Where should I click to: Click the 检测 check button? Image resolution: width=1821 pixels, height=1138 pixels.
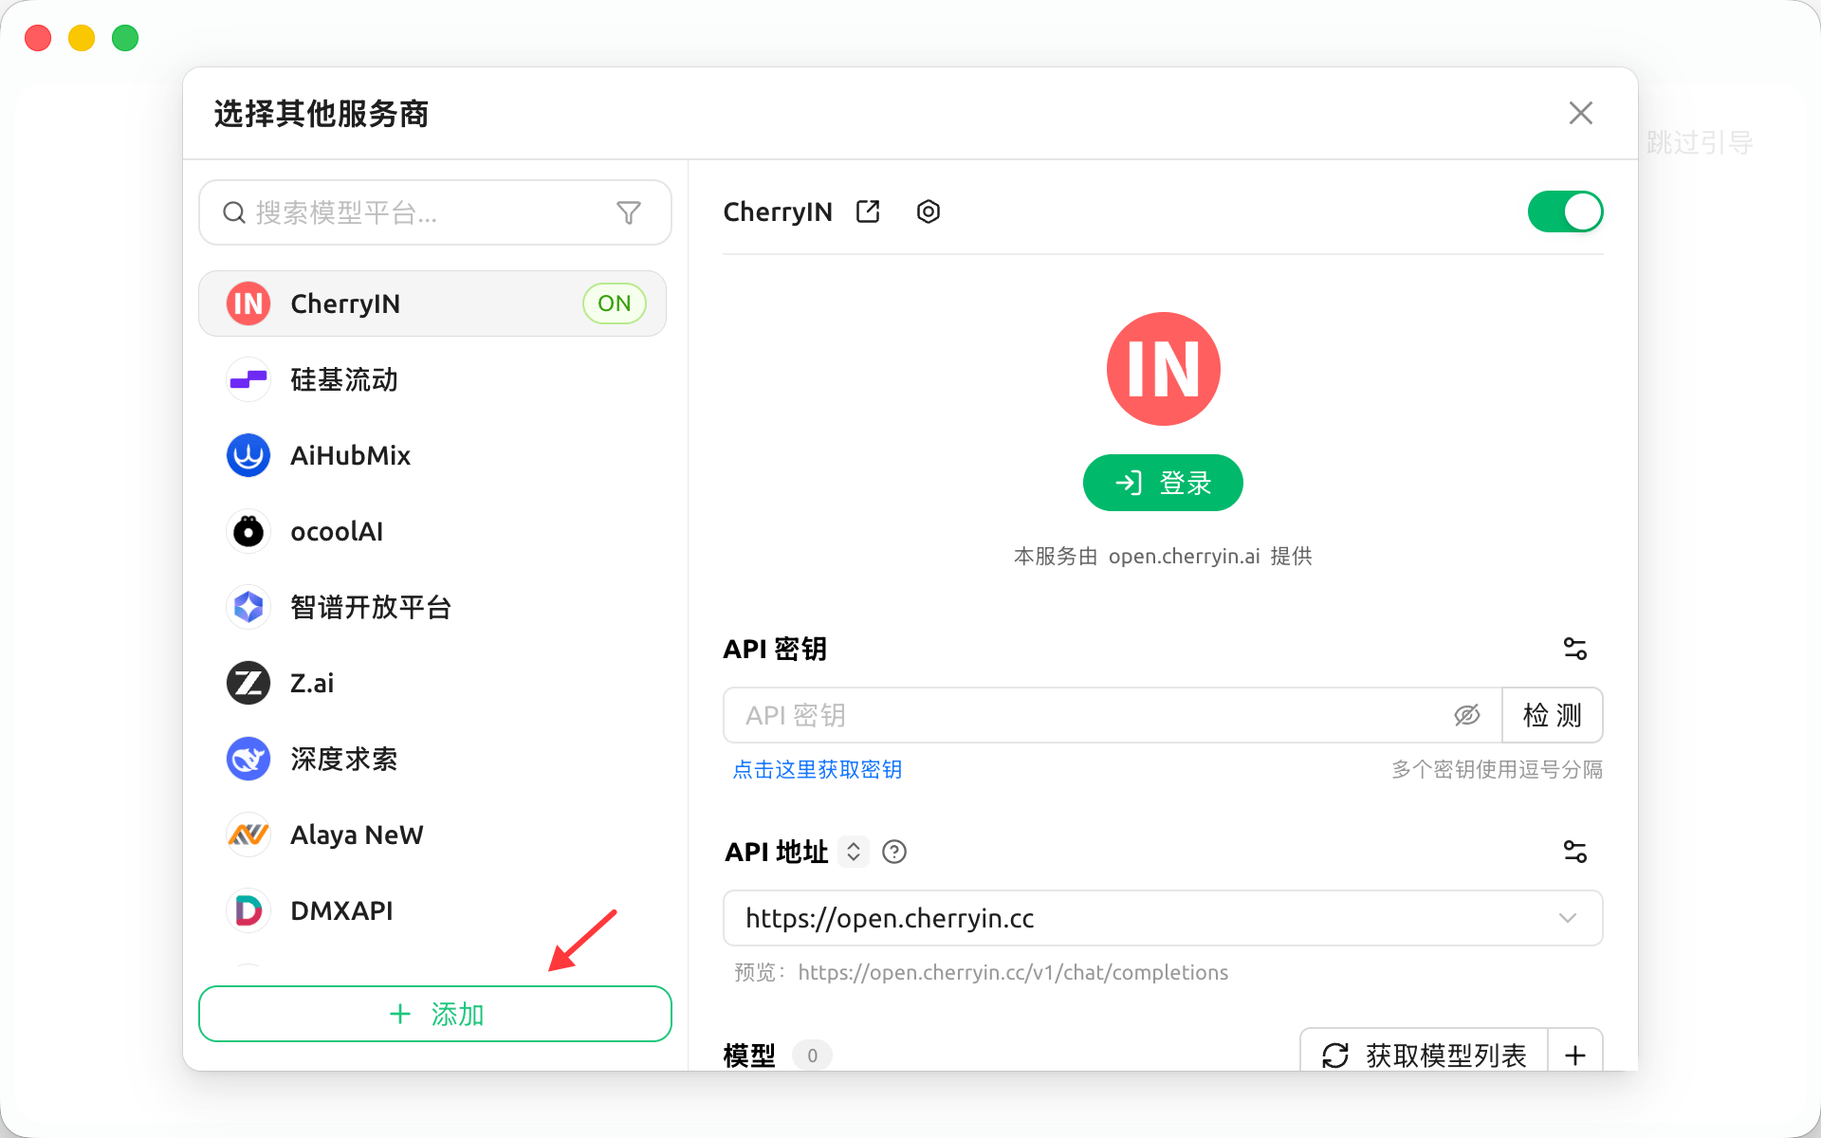pos(1553,715)
